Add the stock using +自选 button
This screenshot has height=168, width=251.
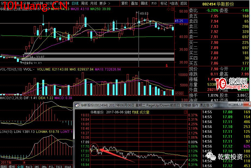[x=174, y=3]
